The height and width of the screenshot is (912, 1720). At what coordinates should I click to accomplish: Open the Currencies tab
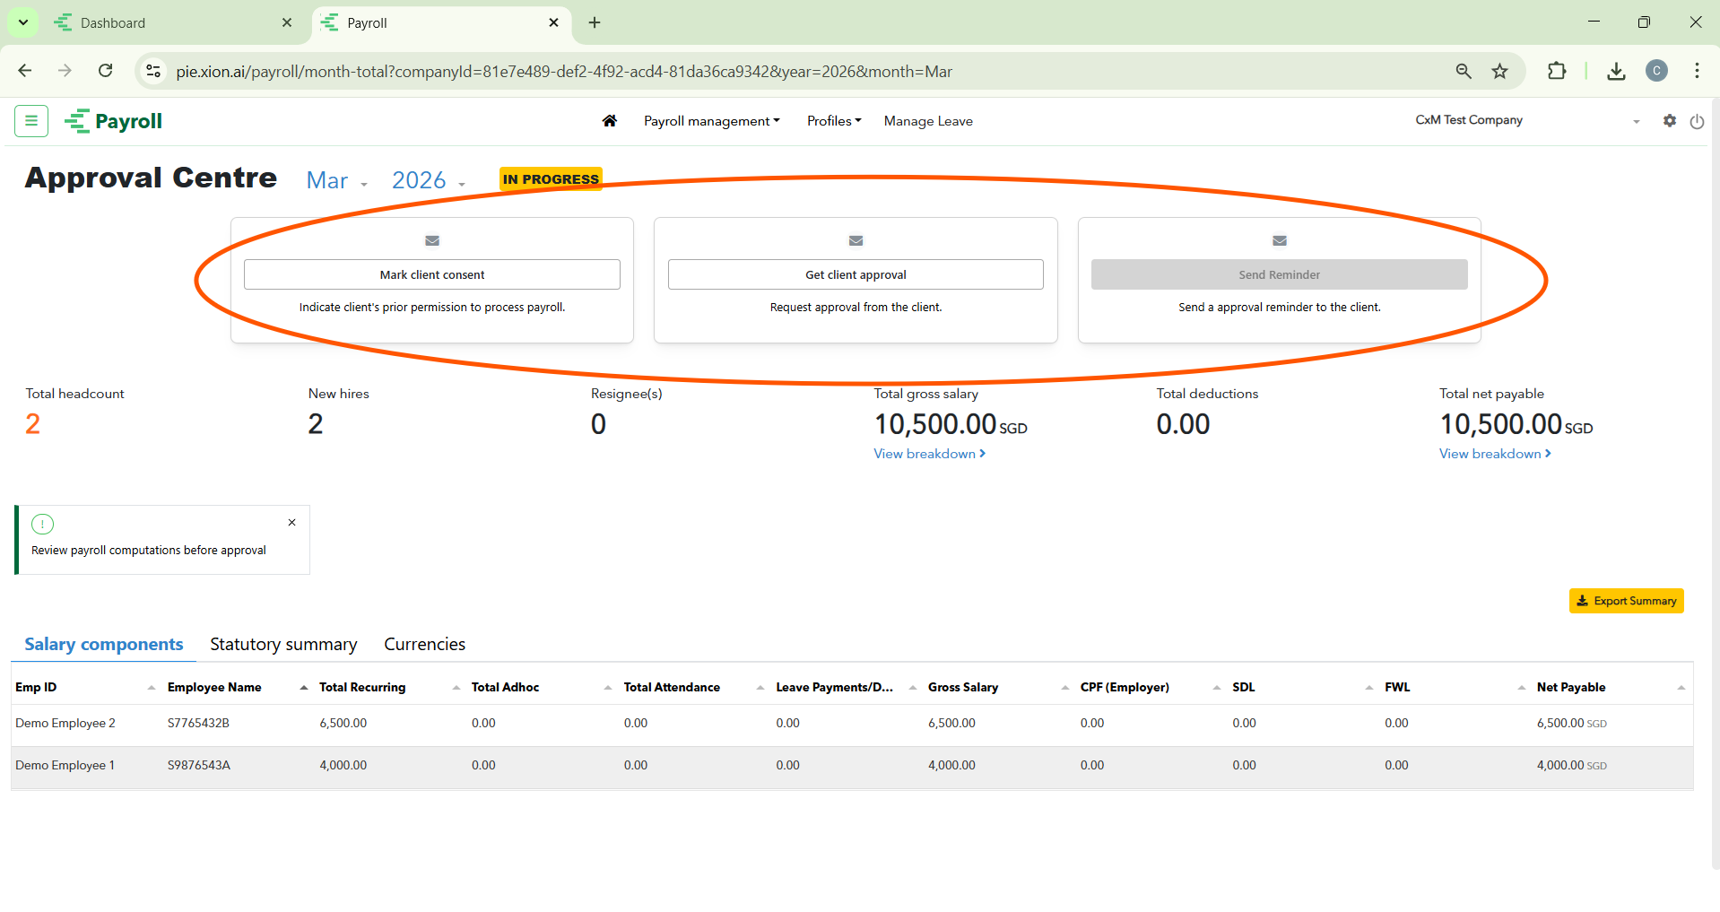tap(424, 645)
